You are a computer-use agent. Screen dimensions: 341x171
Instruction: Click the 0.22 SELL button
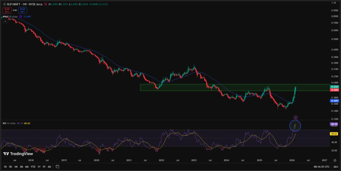coord(7,10)
